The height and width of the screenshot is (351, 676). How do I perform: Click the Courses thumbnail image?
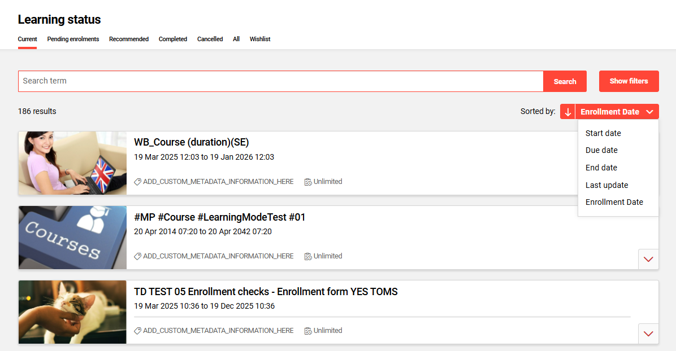(x=72, y=238)
